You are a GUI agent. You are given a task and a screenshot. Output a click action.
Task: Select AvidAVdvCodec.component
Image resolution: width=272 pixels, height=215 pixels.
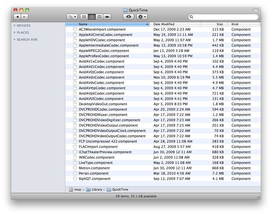[x=163, y=83]
